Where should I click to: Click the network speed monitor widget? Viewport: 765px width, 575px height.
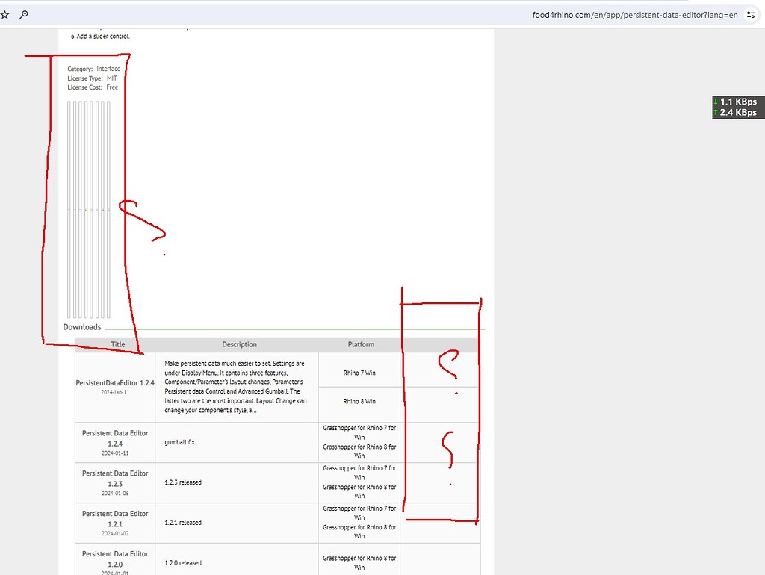(x=737, y=106)
